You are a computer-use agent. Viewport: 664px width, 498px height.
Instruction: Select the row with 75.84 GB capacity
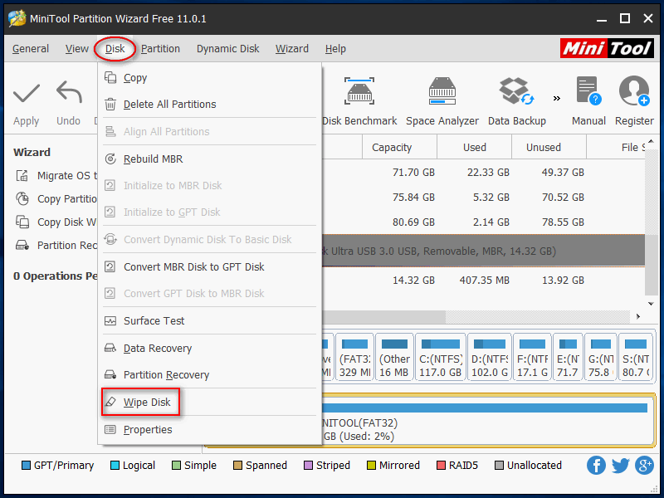(x=483, y=198)
